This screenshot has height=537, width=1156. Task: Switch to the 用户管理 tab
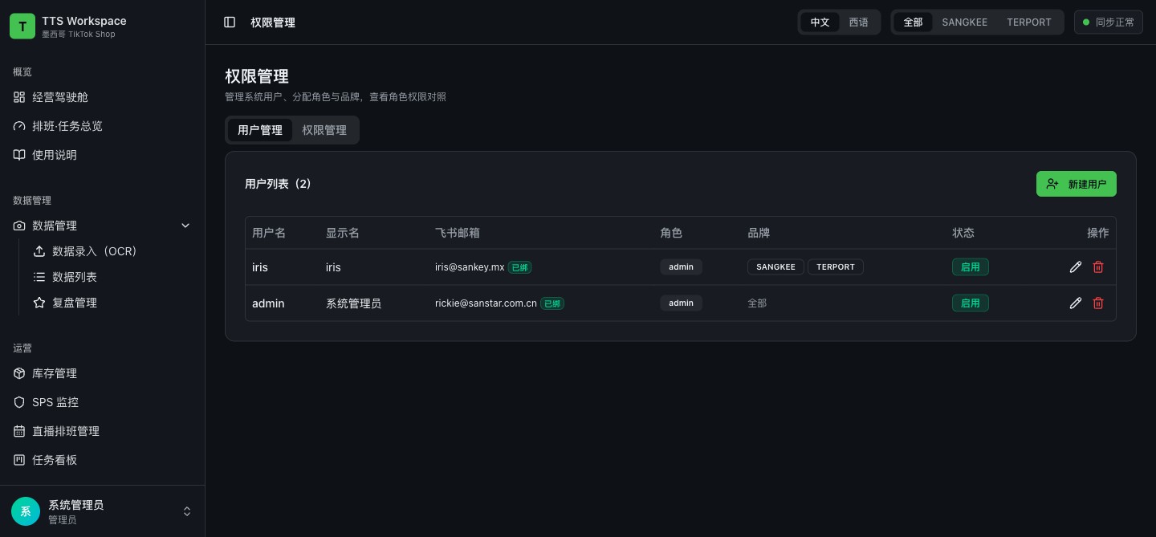coord(260,130)
